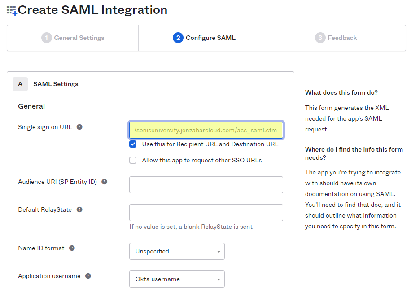Select the Configure SAML tab

(204, 38)
